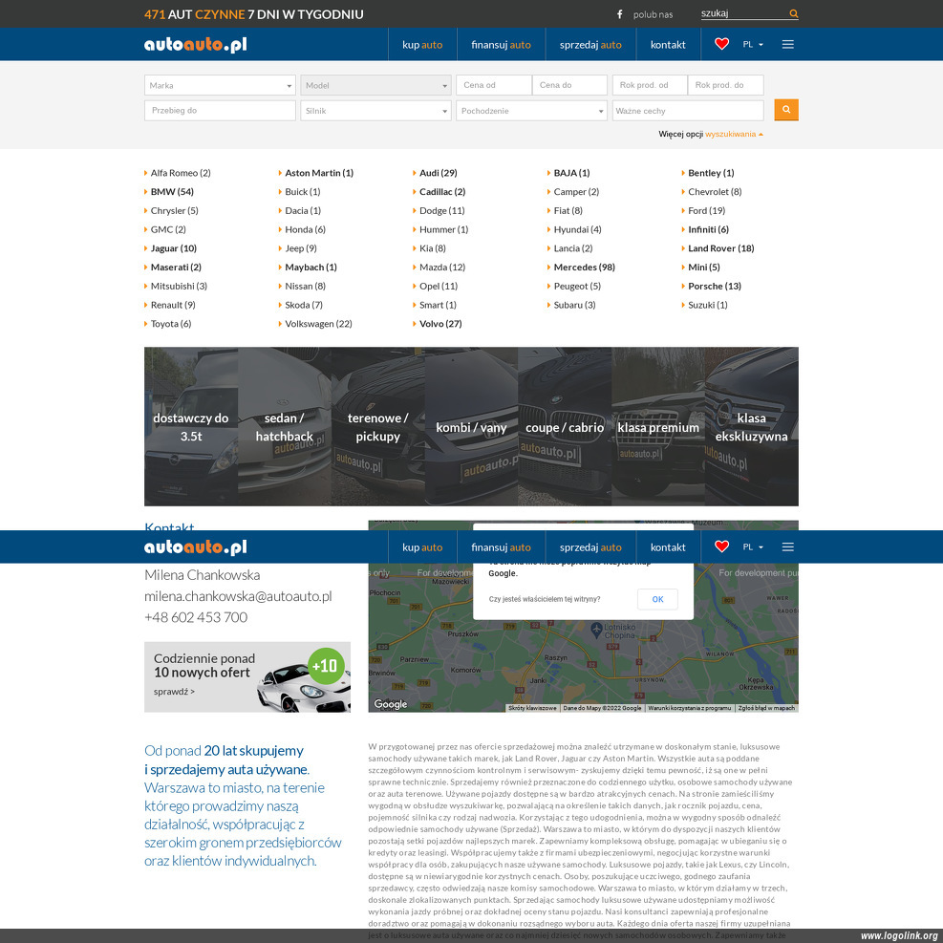
Task: Select the 'dostawczy do 3.5t' category tile
Action: 191,426
